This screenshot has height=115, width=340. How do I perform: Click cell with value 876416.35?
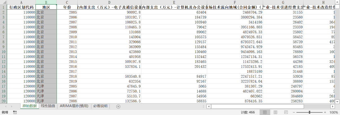(235, 101)
